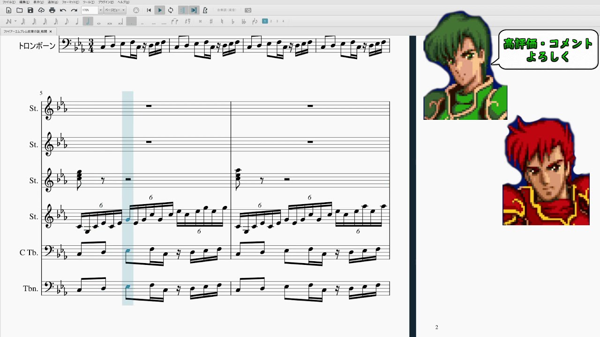
Task: Select the flat accidental
Action: [x=233, y=22]
